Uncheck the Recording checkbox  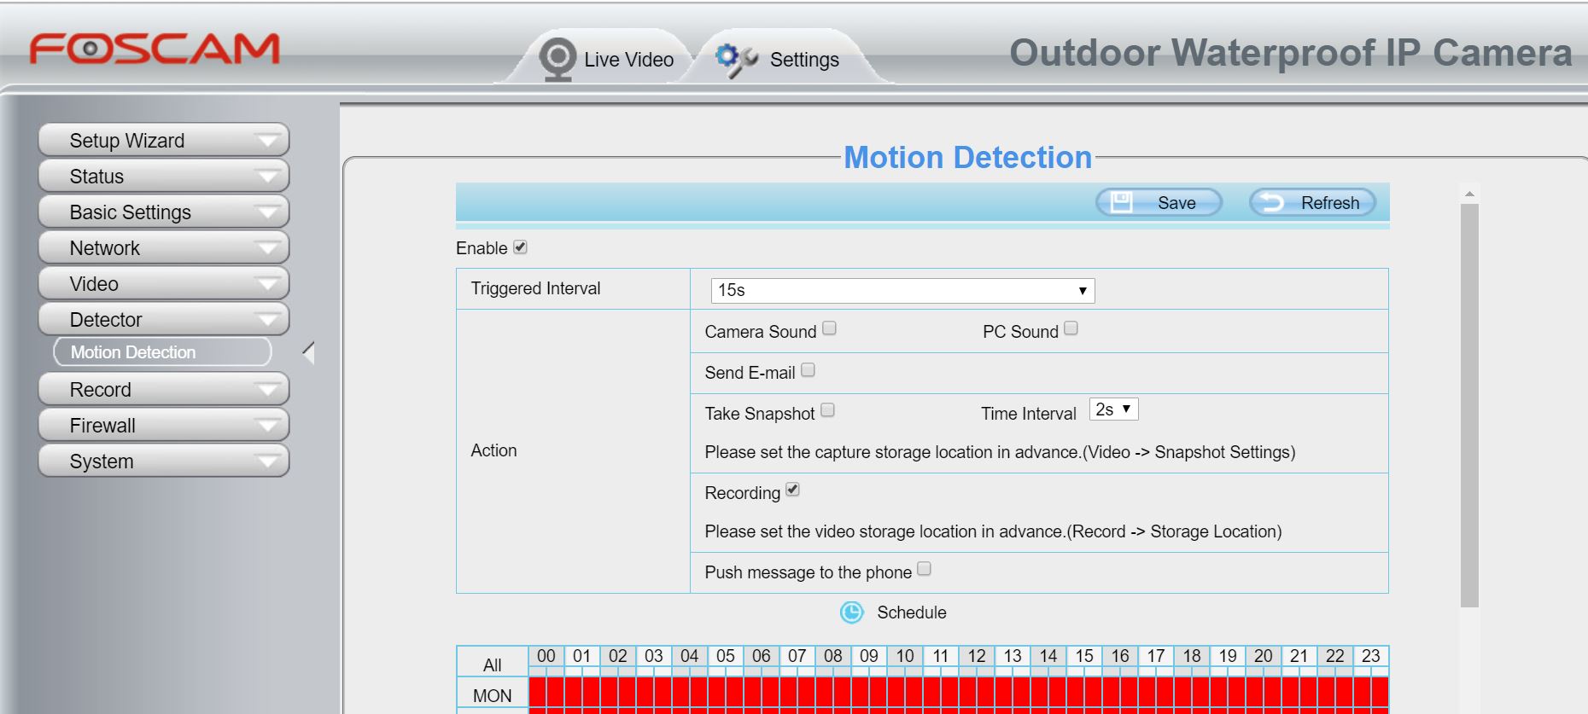point(792,490)
